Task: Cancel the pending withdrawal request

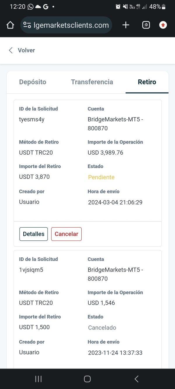Action: [x=66, y=234]
